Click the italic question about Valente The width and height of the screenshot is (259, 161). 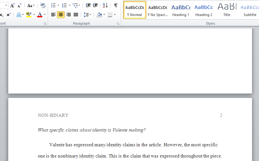[92, 130]
